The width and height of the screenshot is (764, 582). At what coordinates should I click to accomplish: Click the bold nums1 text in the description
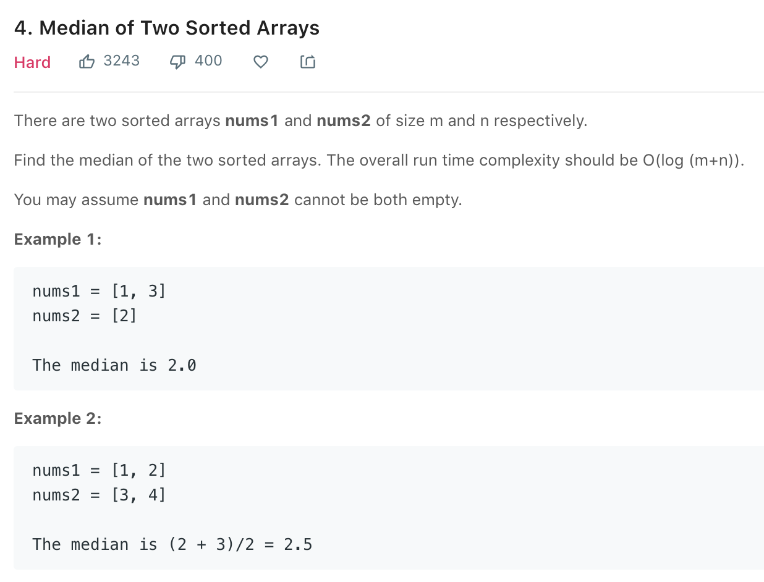252,120
